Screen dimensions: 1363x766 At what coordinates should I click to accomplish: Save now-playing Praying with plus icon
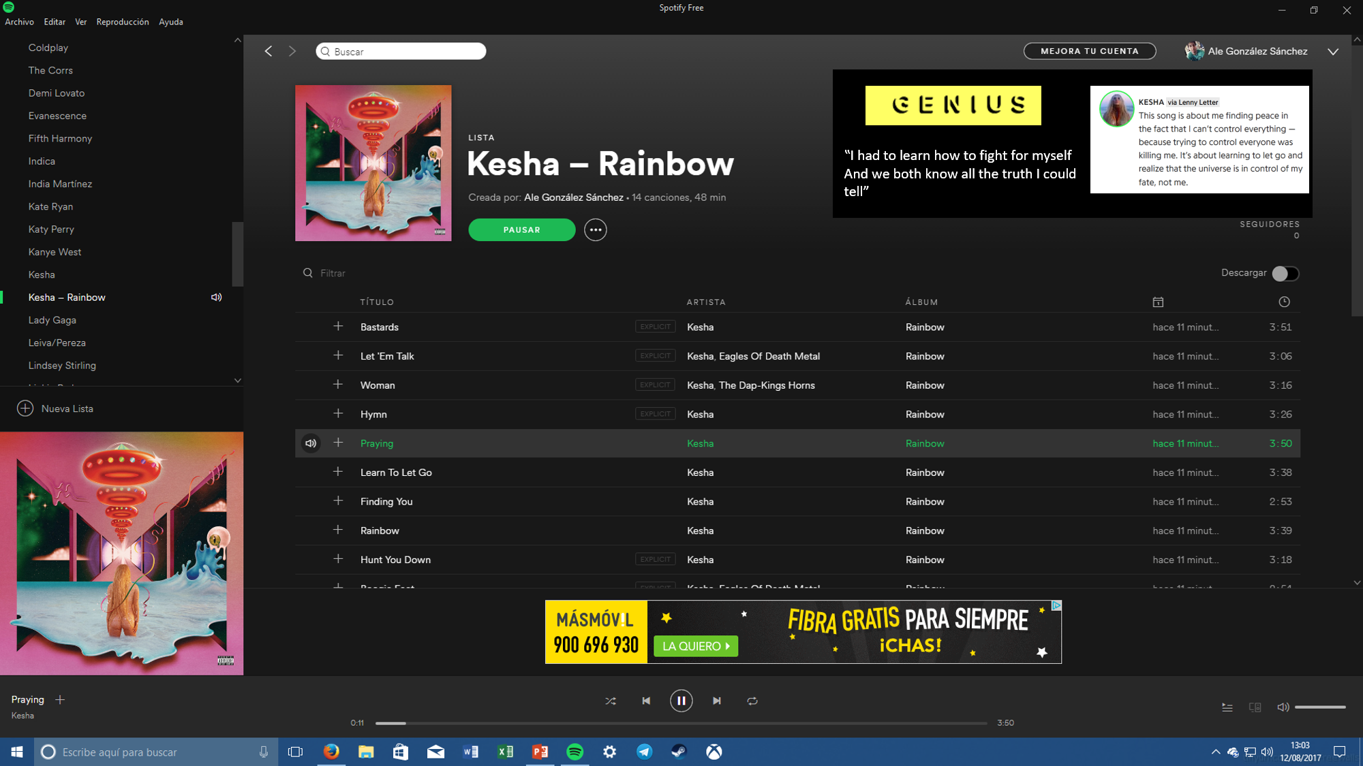pos(60,700)
